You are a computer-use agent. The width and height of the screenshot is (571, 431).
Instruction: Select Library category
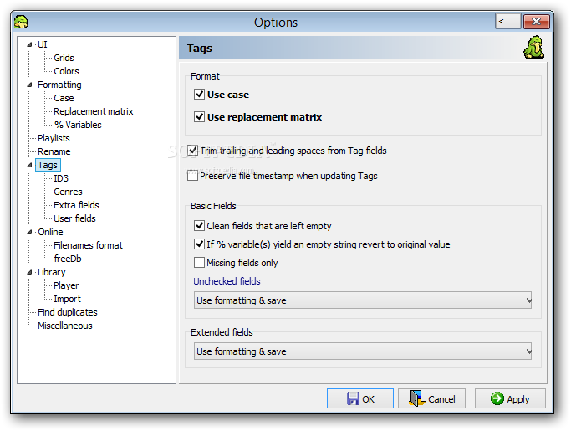tap(51, 272)
